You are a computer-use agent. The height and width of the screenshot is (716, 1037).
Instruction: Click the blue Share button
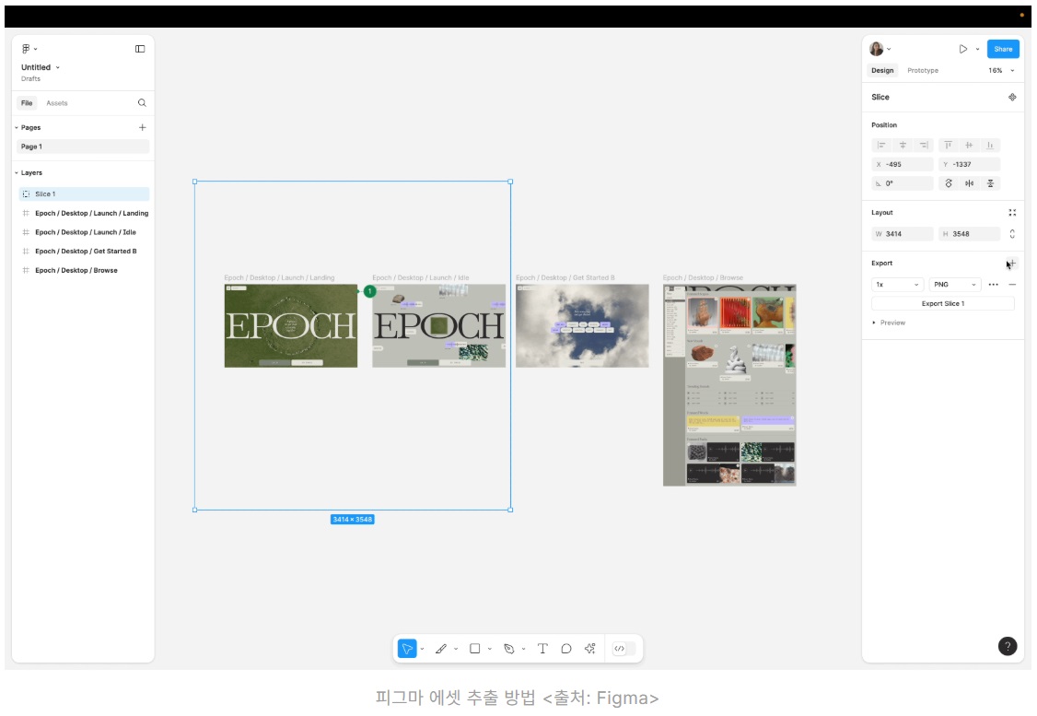pos(1003,49)
